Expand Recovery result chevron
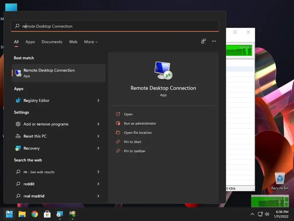Screen dimensions: 294x221 98,148
